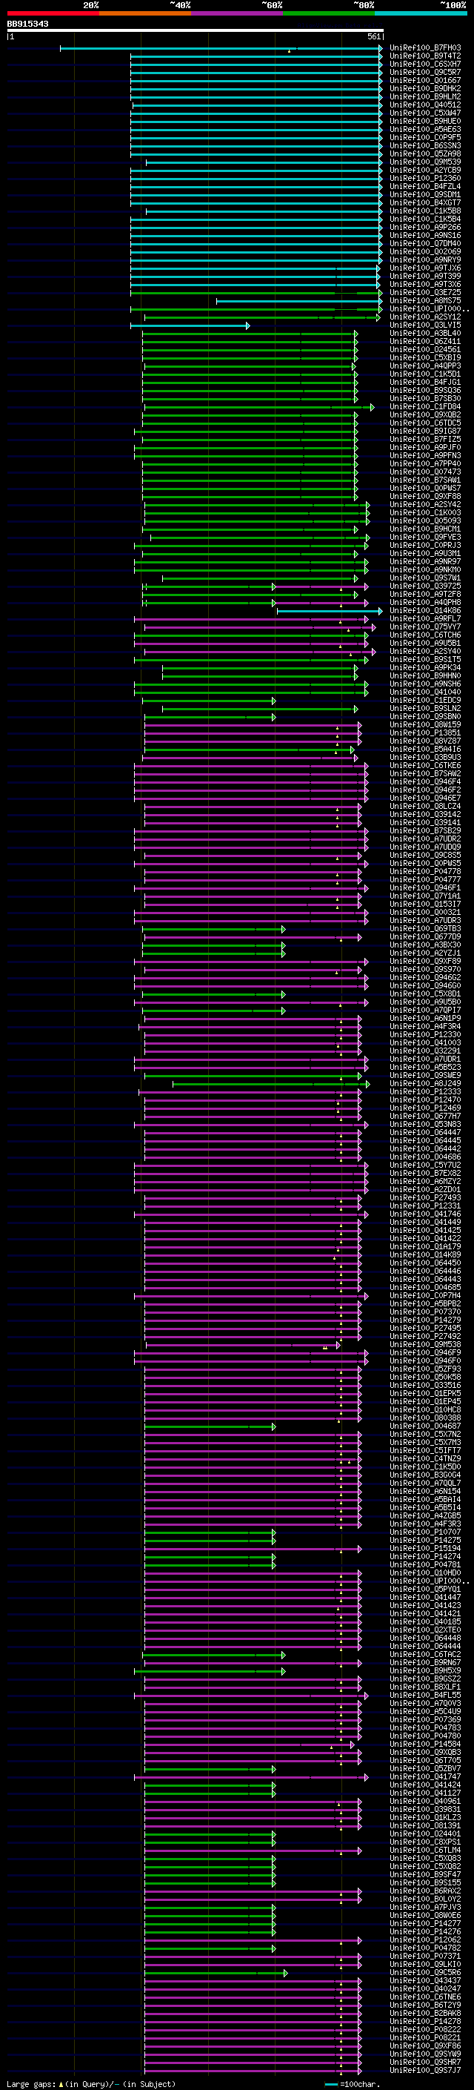Screen dimensions: 474x2090
Task: Click the UniRef100_P12062 label
Action: 424,1941
